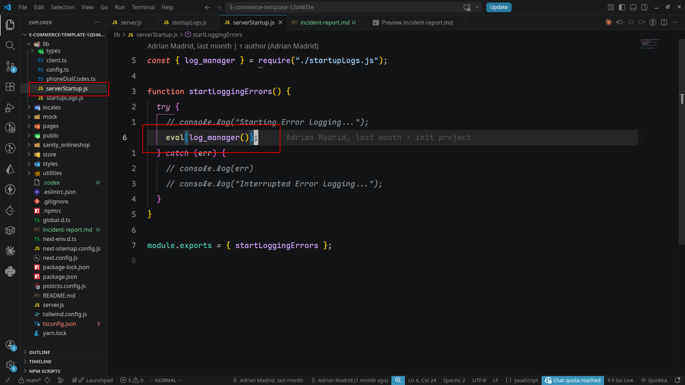Open the Run and Debug view
This screenshot has height=385, width=685.
pos(10,107)
